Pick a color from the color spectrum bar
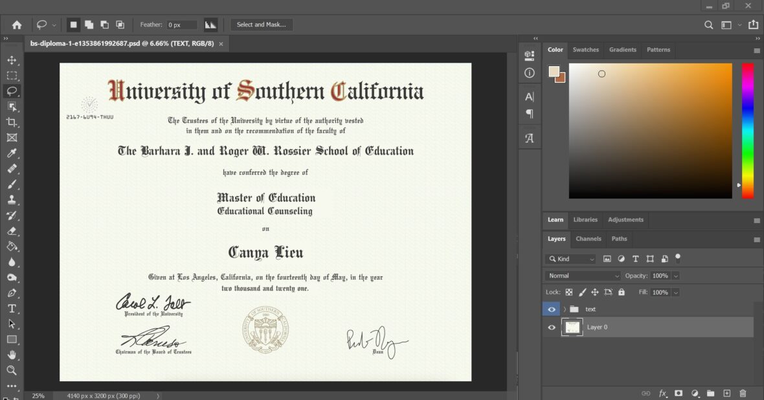 [748, 129]
